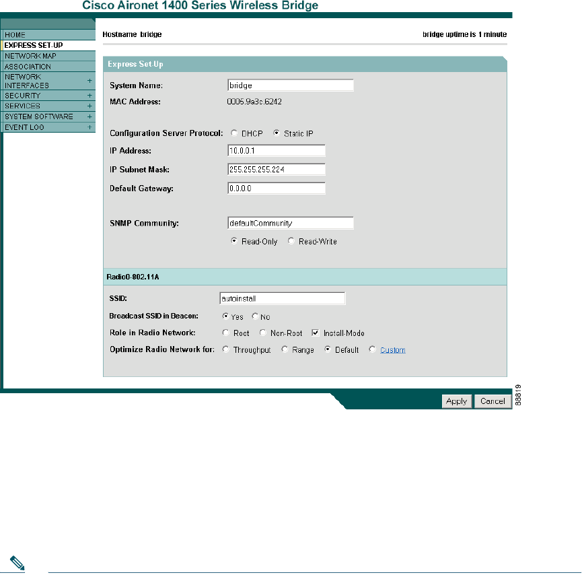Click the Hostname bridge text
Image resolution: width=582 pixels, height=577 pixels.
pyautogui.click(x=132, y=34)
